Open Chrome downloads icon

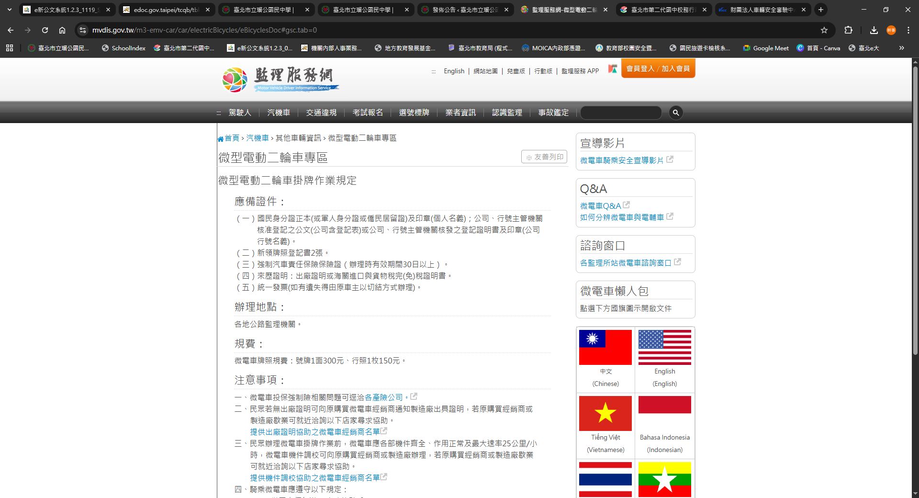(x=874, y=30)
